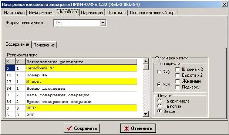The width and height of the screenshot is (229, 135).
Task: Toggle the Подчерк. checkbox
Action: coord(178,87)
